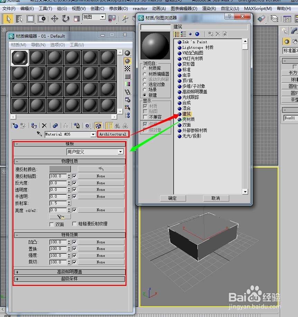
Task: Collapse the 特殊效果 rollout
Action: [70, 235]
